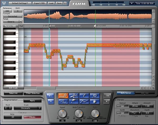Screen dimensions: 158x125
Task: Select the Curve tool with wavy line
Action: (63, 101)
